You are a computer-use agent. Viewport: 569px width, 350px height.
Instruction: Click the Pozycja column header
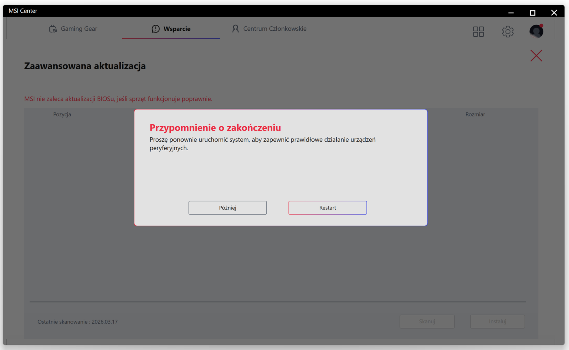point(62,115)
